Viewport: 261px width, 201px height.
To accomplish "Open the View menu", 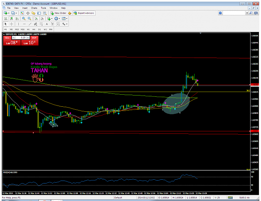I will pos(16,8).
